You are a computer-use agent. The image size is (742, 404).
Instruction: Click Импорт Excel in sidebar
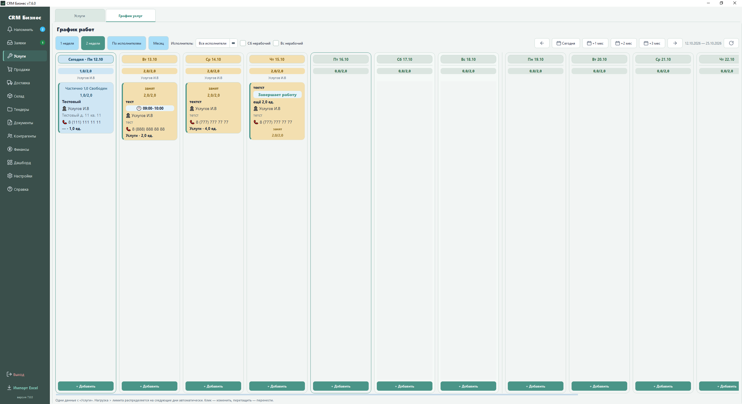point(22,388)
